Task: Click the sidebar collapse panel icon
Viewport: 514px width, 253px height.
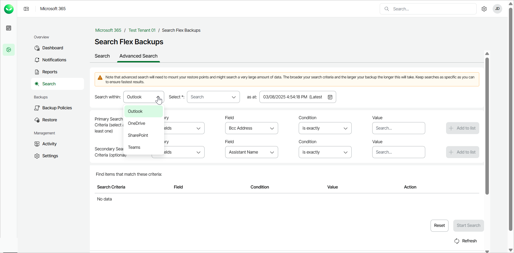Action: (26, 9)
